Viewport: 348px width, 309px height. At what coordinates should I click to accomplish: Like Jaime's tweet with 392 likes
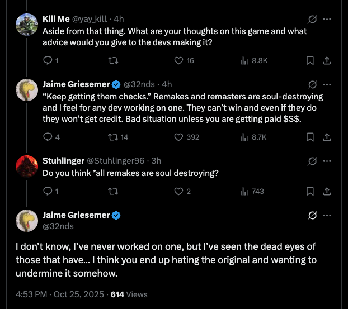pyautogui.click(x=179, y=137)
